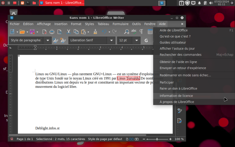Open the Insertion menu
The width and height of the screenshot is (235, 147).
61,24
